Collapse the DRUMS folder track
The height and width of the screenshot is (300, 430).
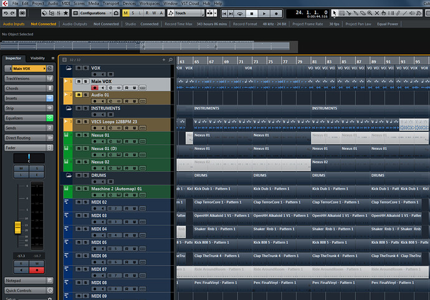[69, 176]
